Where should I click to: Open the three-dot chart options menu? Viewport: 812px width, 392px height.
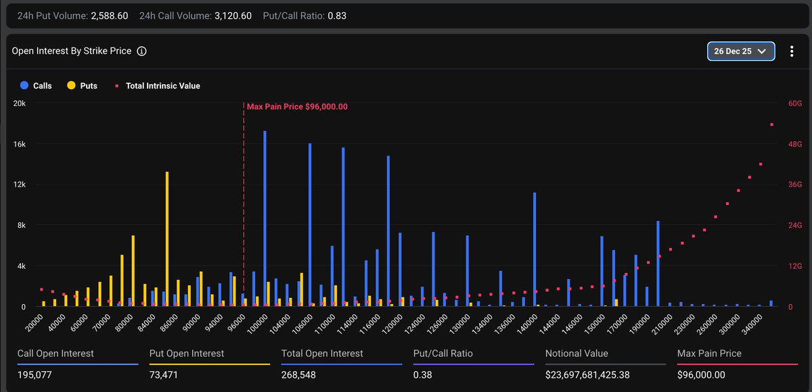point(792,51)
